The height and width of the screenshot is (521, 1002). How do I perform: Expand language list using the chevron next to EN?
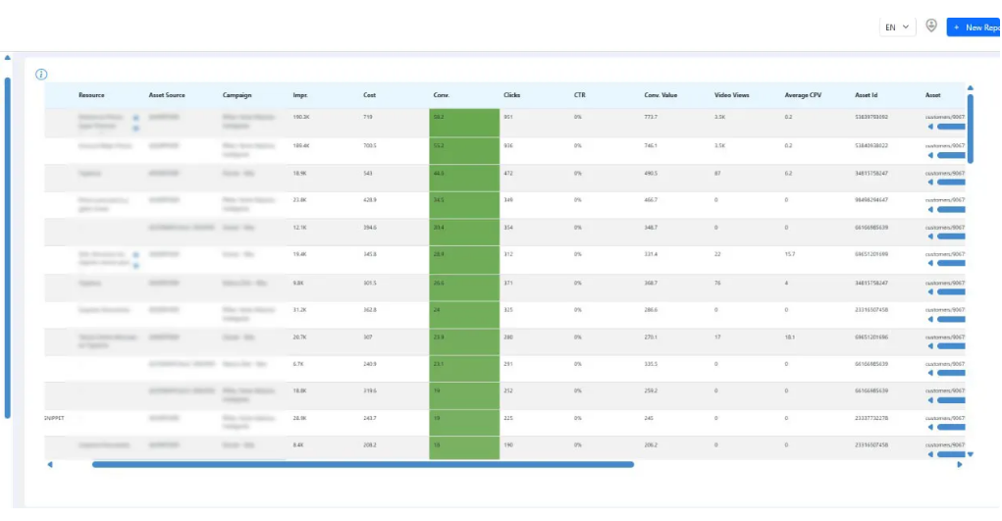tap(906, 26)
